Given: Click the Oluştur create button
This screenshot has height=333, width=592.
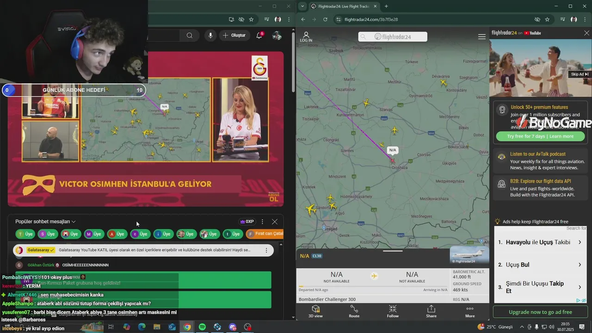Looking at the screenshot, I should [x=234, y=35].
